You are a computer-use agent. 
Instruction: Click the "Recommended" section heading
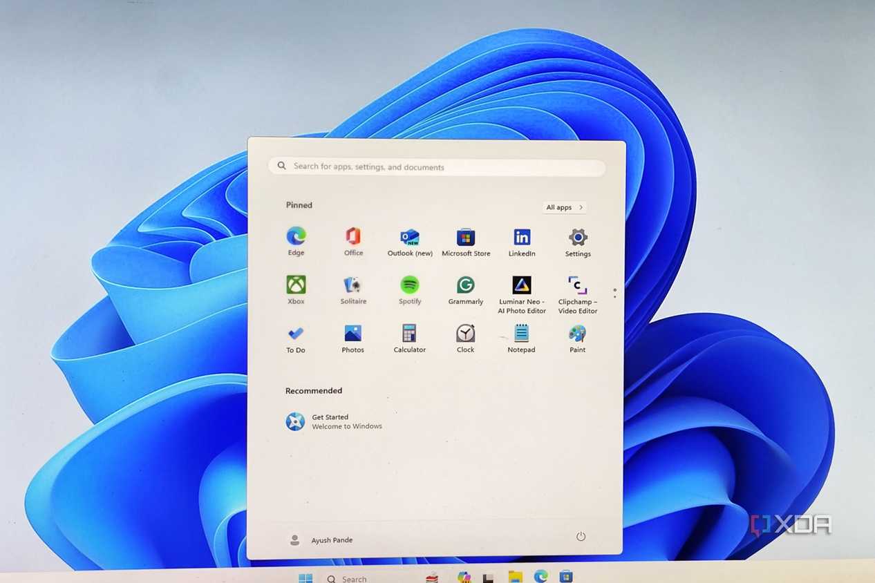[x=314, y=391]
